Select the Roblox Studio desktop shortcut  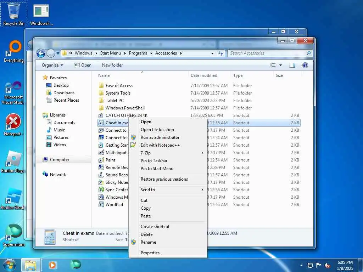(13, 199)
